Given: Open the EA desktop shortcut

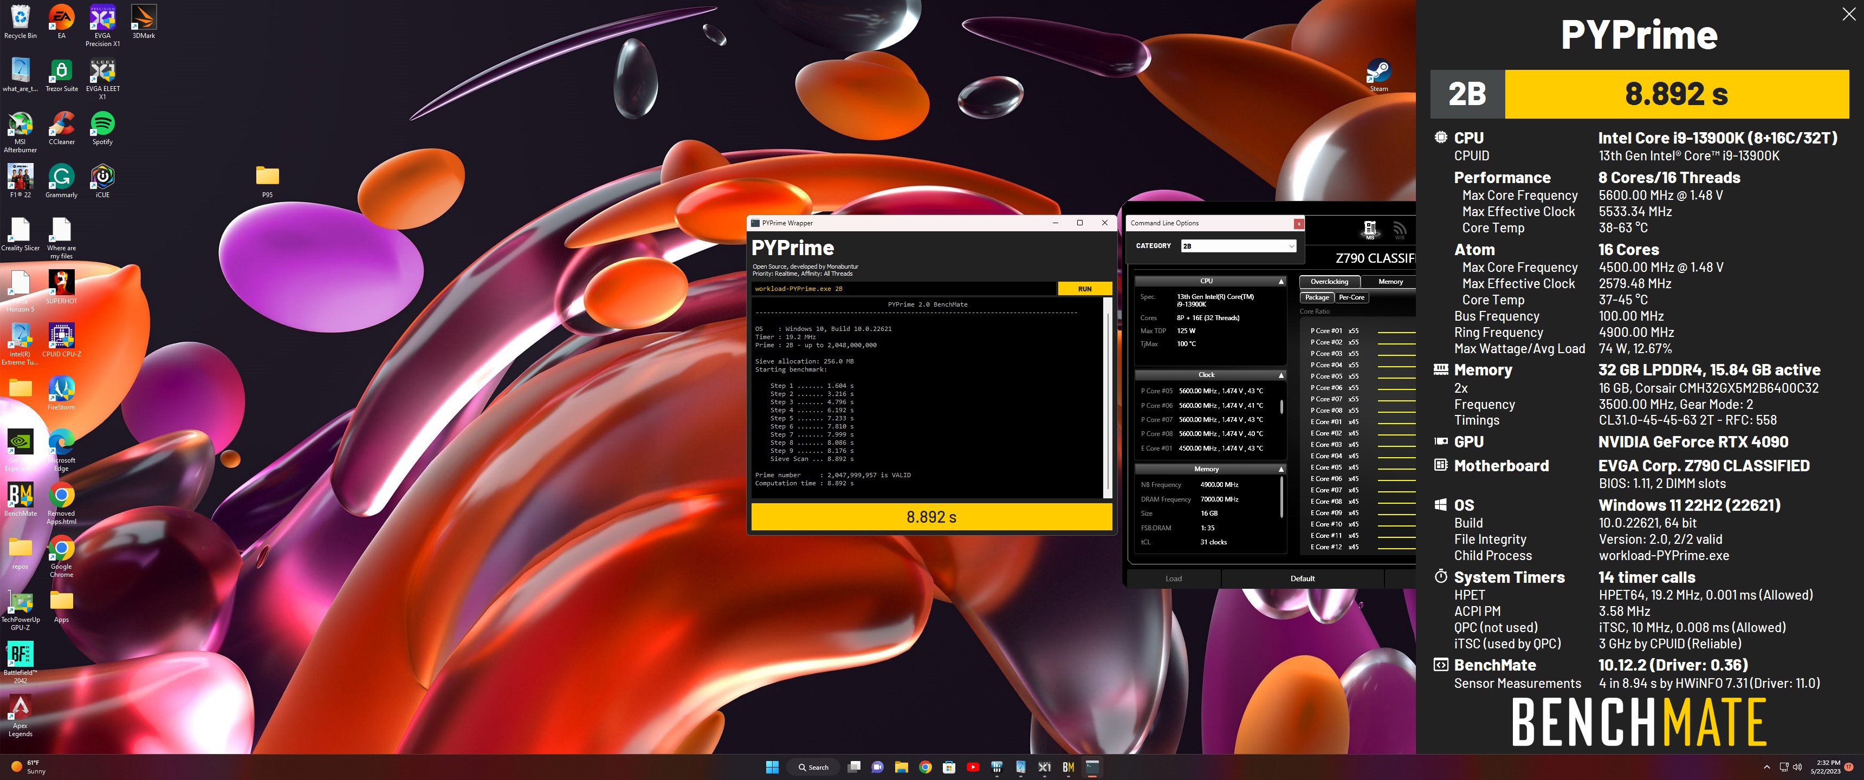Looking at the screenshot, I should [62, 21].
